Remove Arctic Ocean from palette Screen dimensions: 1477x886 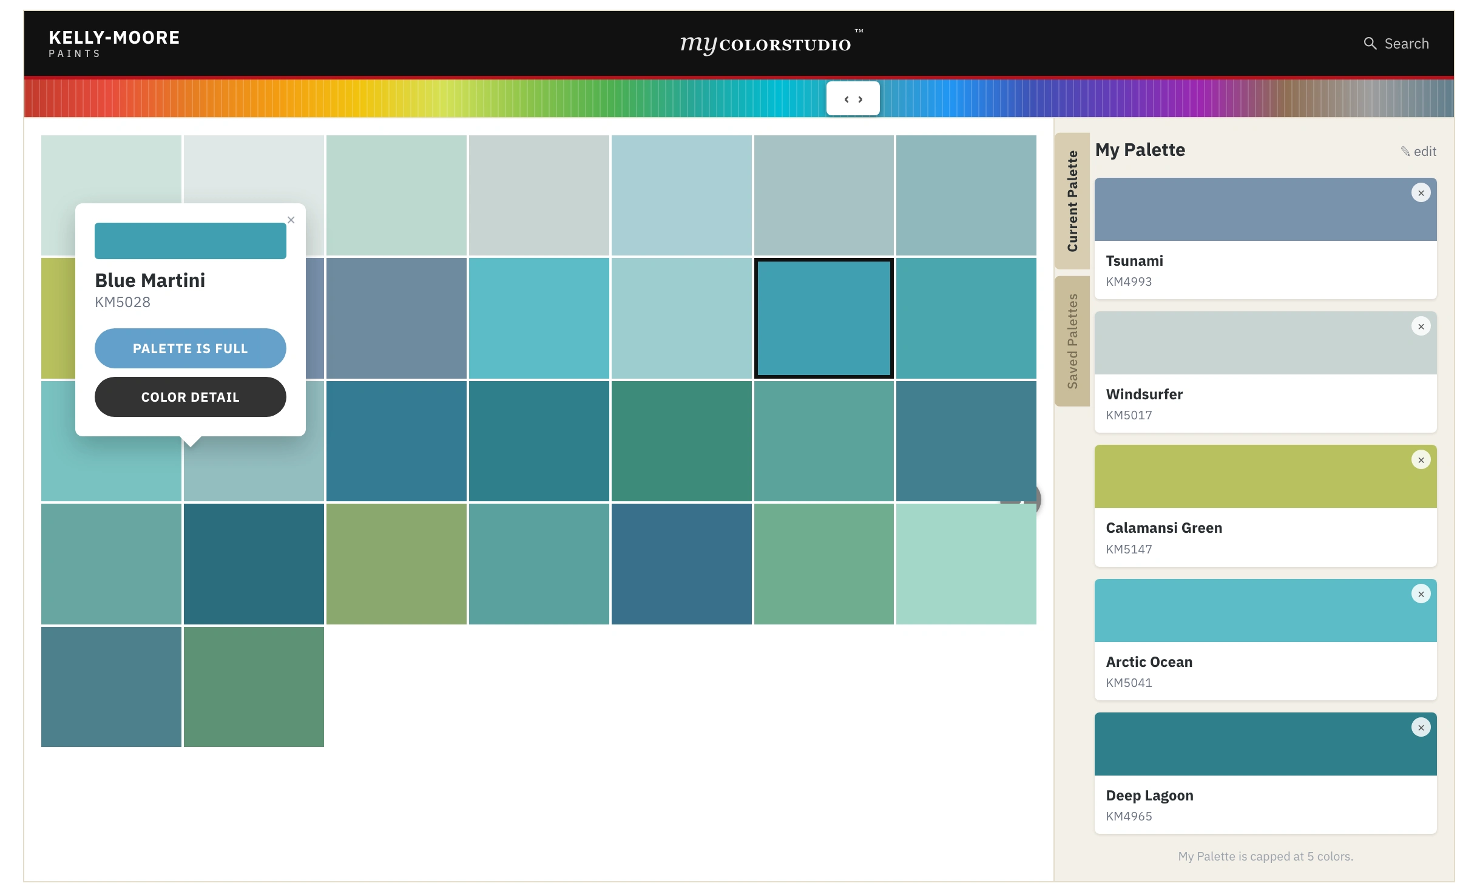[1421, 594]
